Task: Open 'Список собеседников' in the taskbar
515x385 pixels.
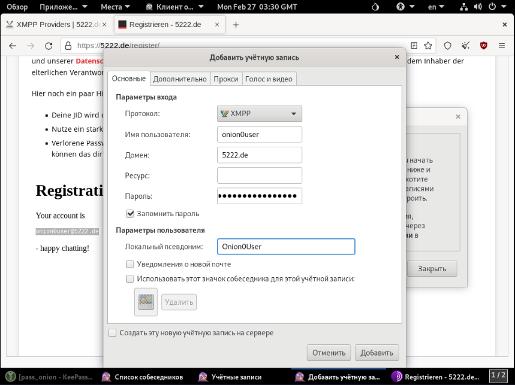Action: (143, 377)
